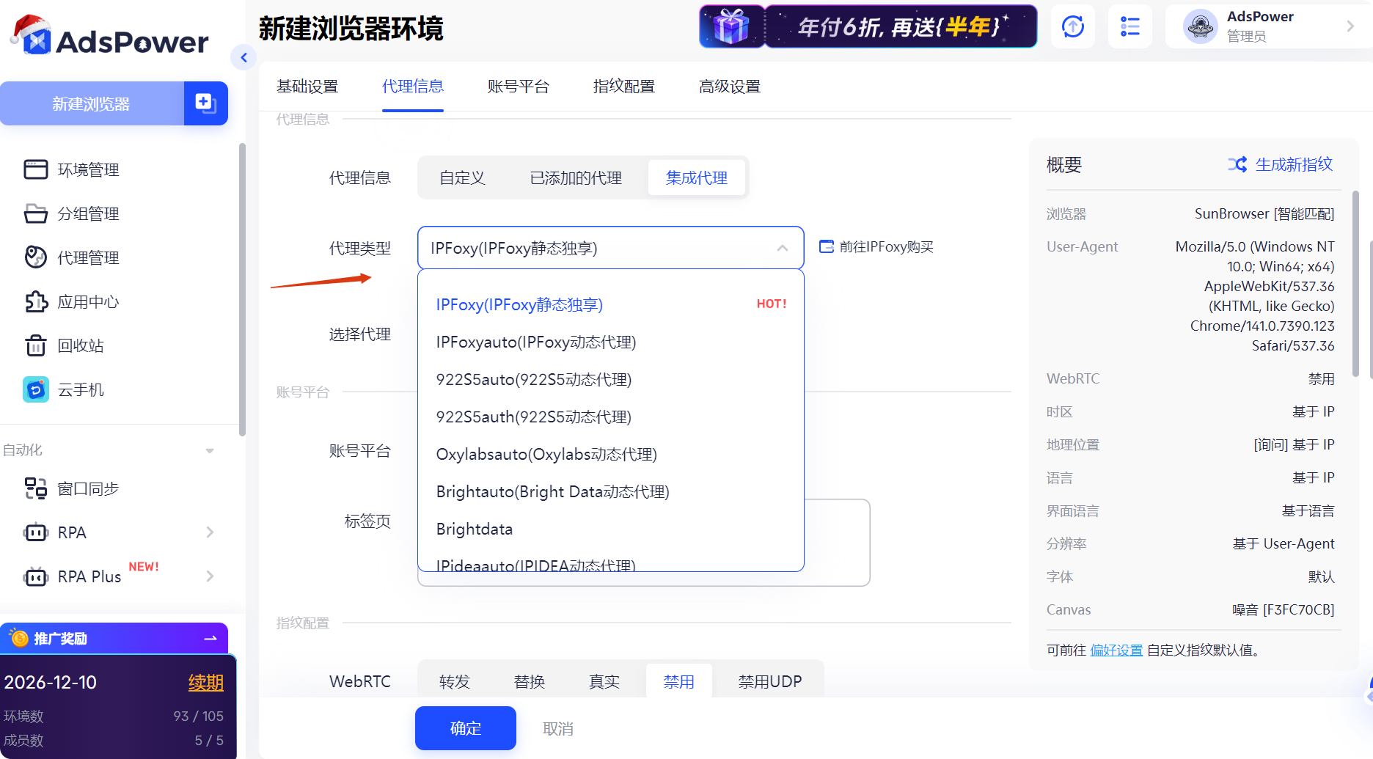Open 分组管理 in the left sidebar
This screenshot has height=759, width=1373.
click(88, 213)
